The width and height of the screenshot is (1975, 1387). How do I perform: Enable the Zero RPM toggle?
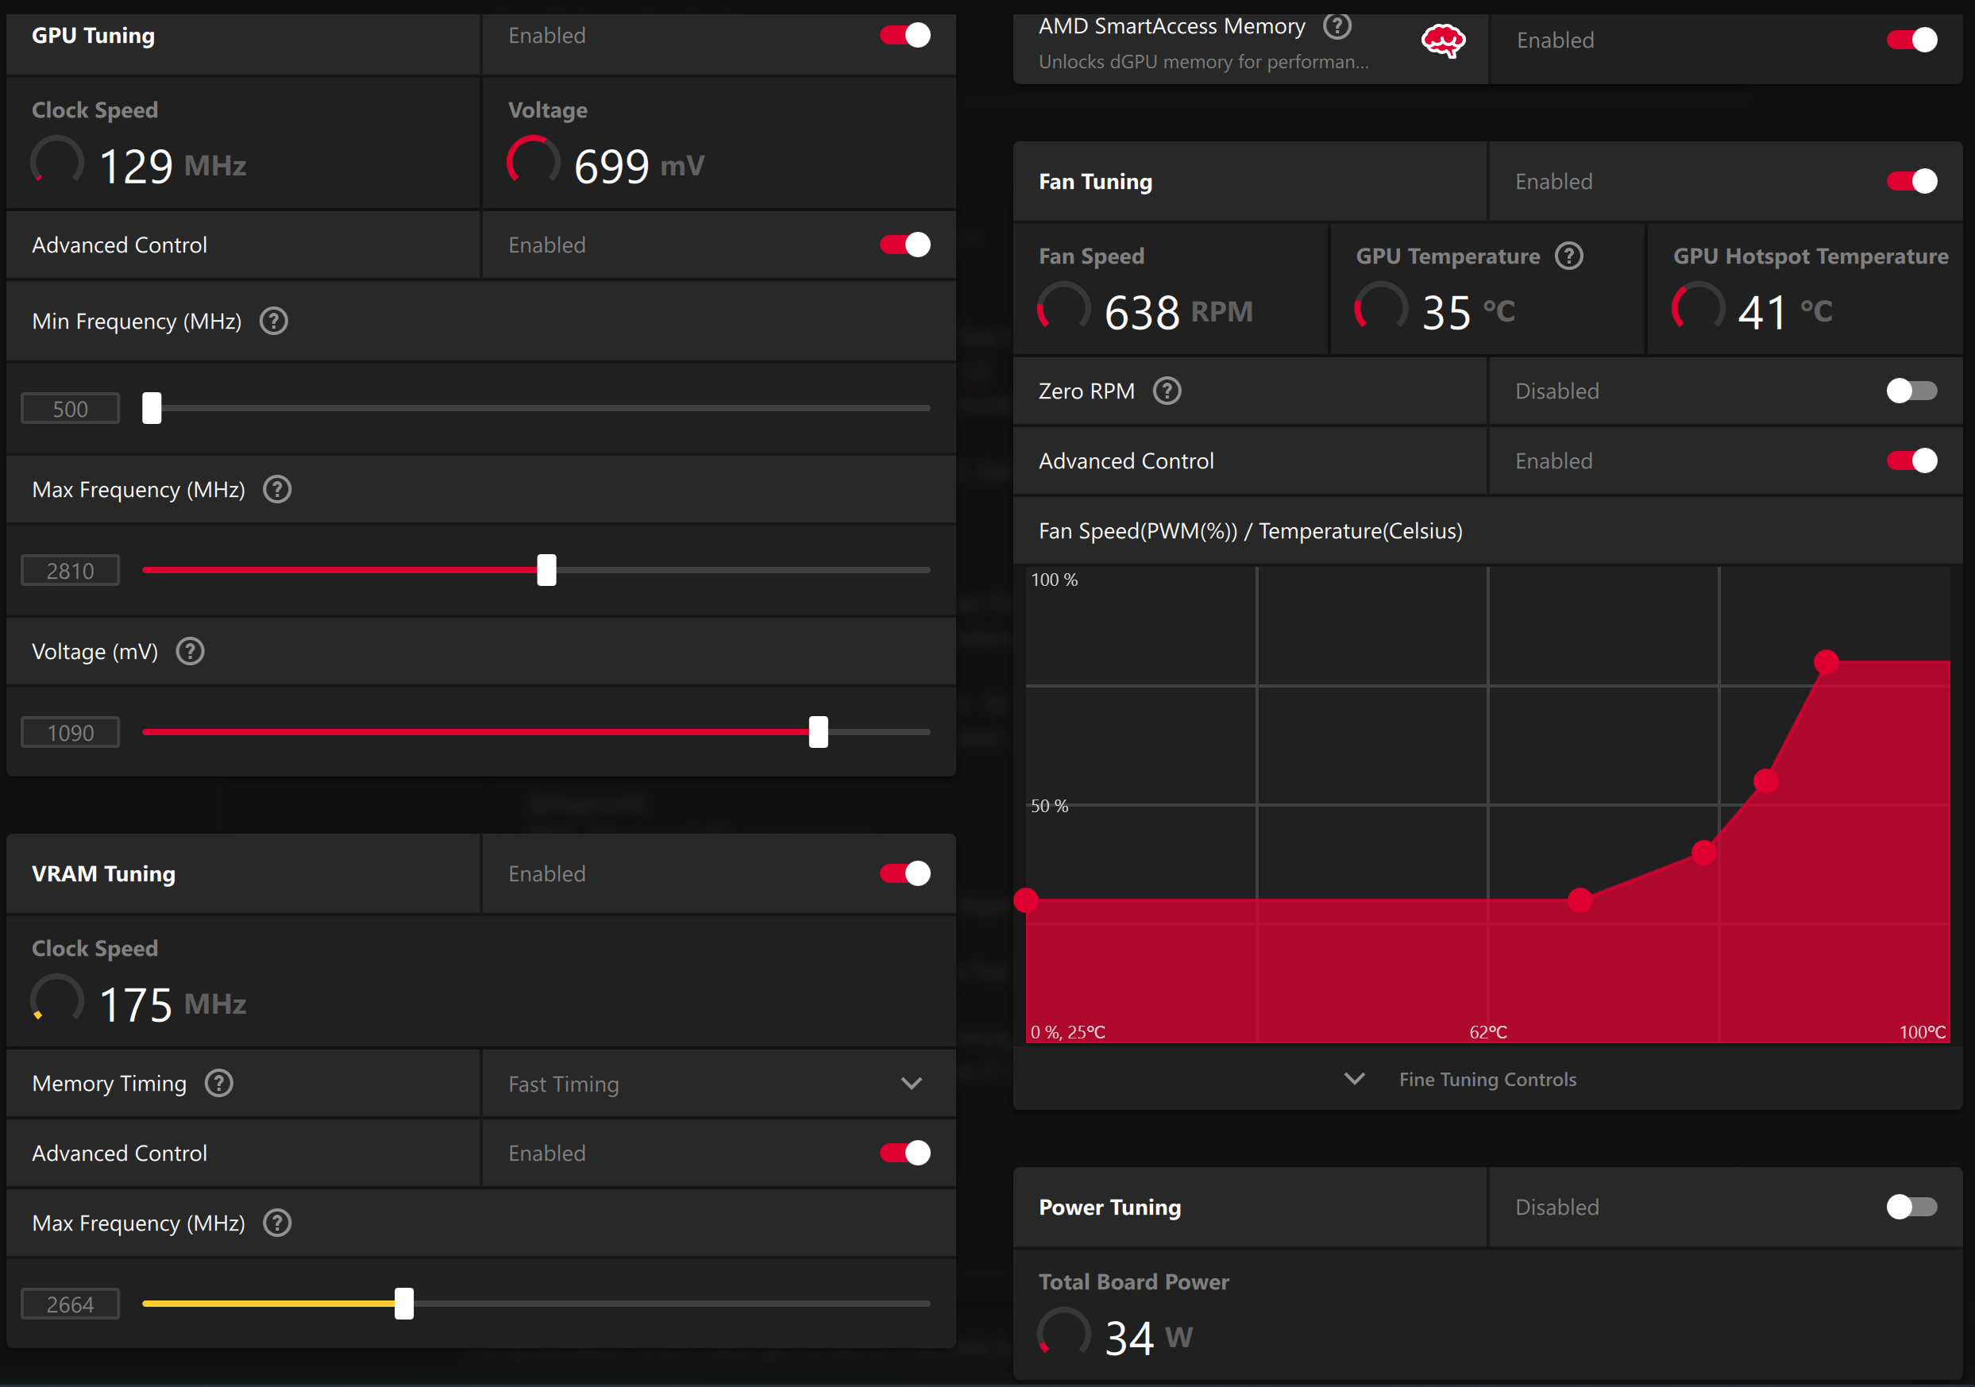coord(1911,391)
